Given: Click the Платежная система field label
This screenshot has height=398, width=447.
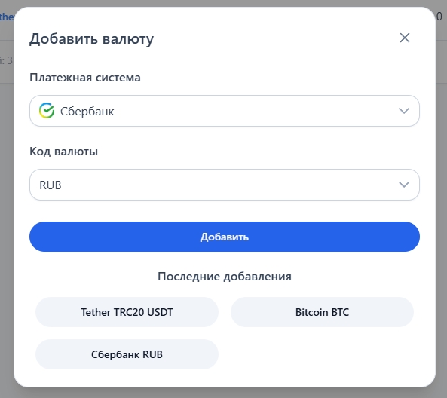Looking at the screenshot, I should click(x=85, y=78).
